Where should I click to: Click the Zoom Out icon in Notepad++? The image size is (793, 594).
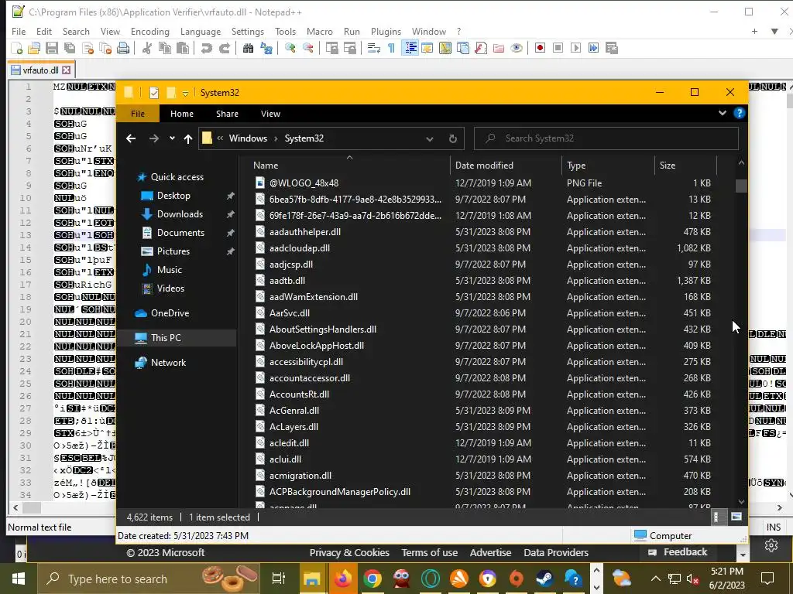click(307, 48)
